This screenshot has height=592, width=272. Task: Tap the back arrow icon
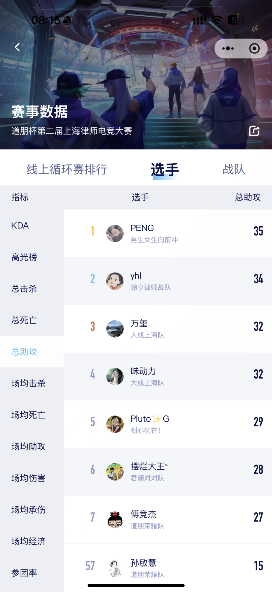[x=17, y=47]
